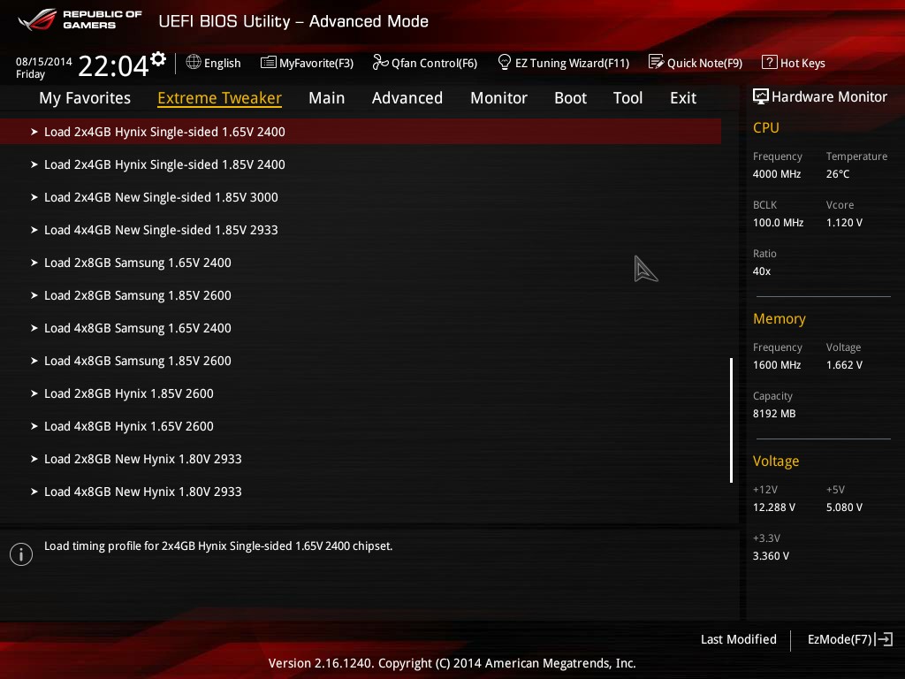This screenshot has width=905, height=679.
Task: Click the Hardware Monitor screen icon
Action: point(761,96)
